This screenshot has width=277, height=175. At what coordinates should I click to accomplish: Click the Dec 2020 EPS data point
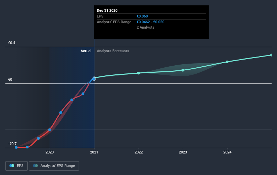[x=94, y=79]
